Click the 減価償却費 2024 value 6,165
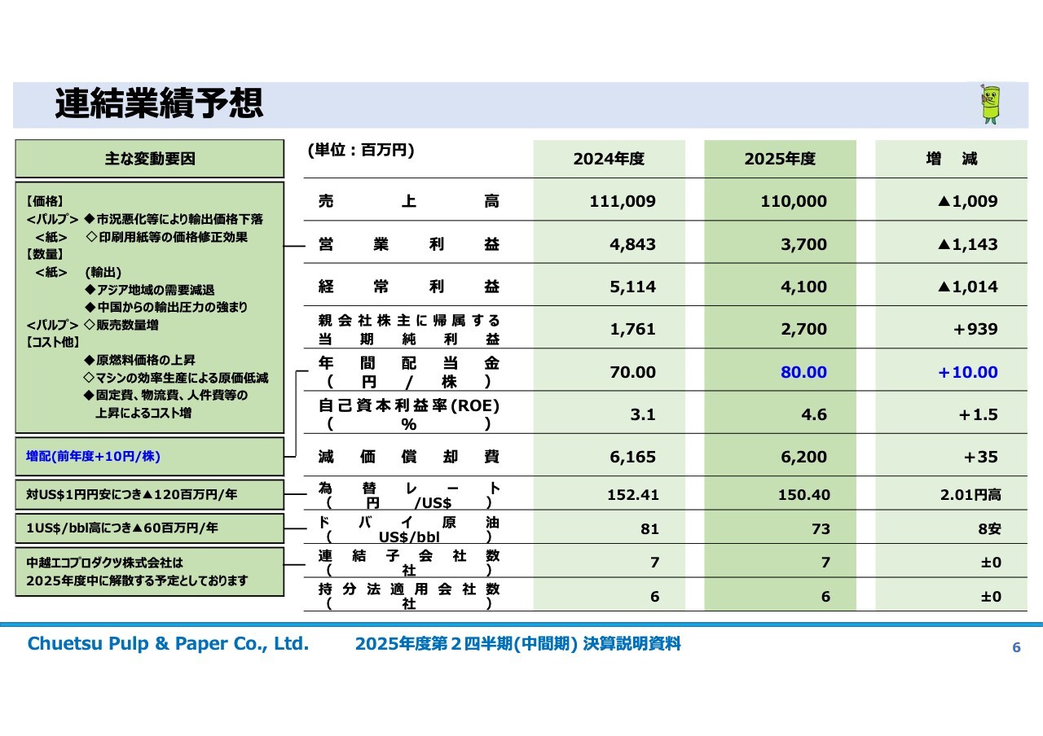The image size is (1043, 736). coord(632,457)
